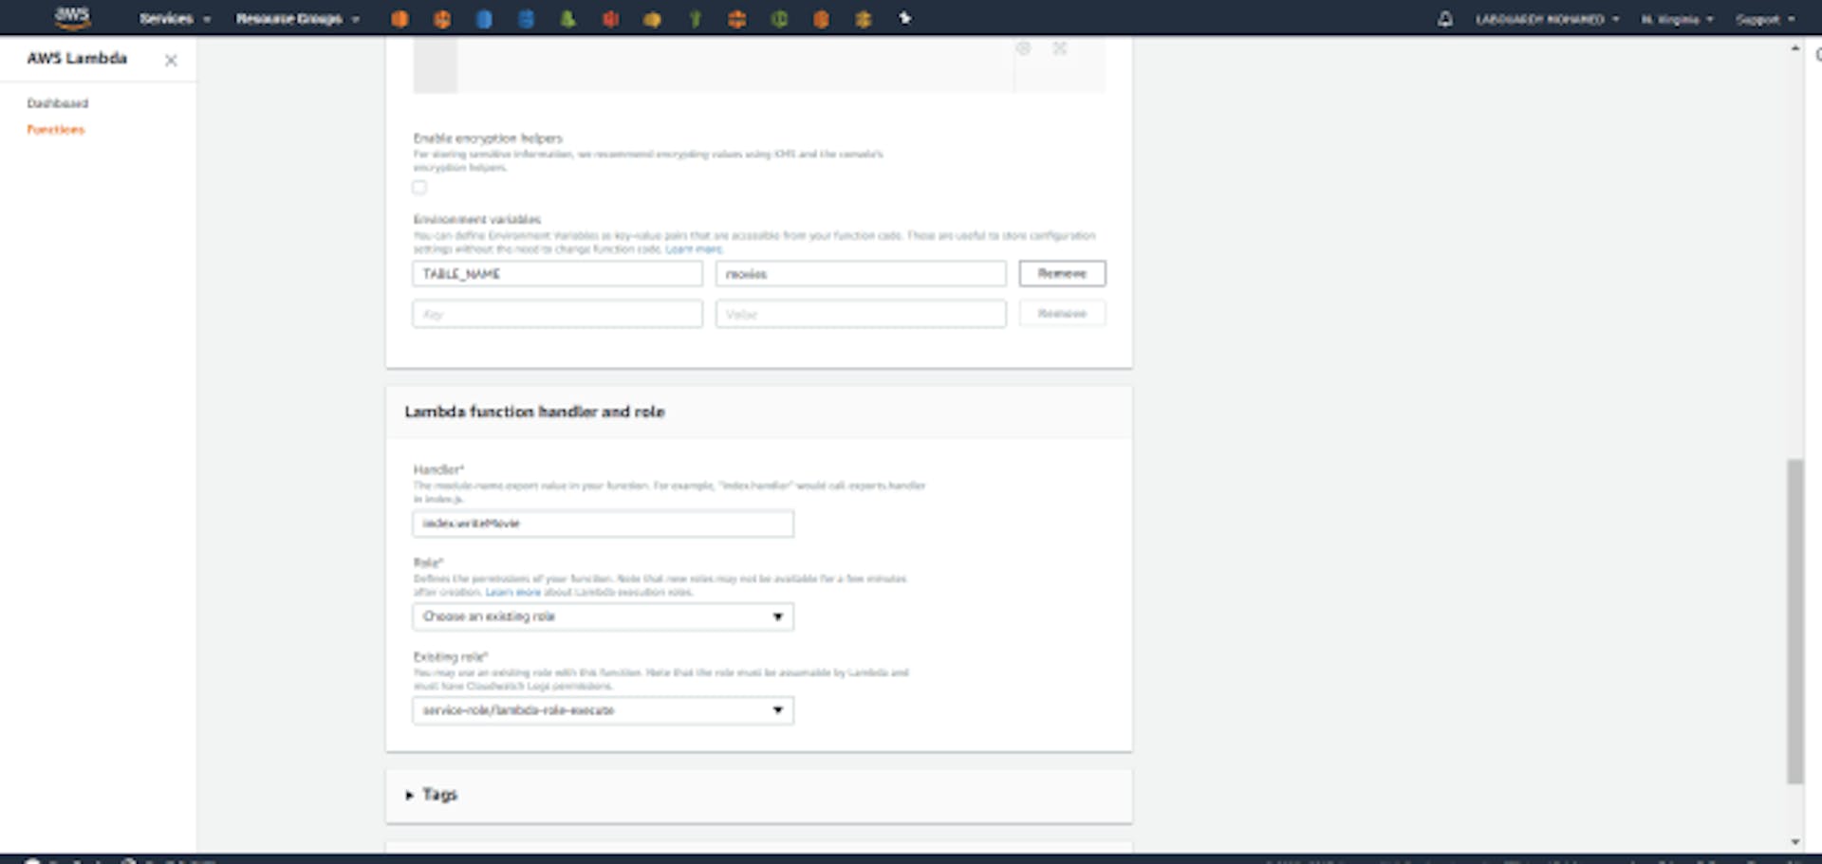This screenshot has height=864, width=1822.
Task: Focus the empty Key input field
Action: coord(557,314)
